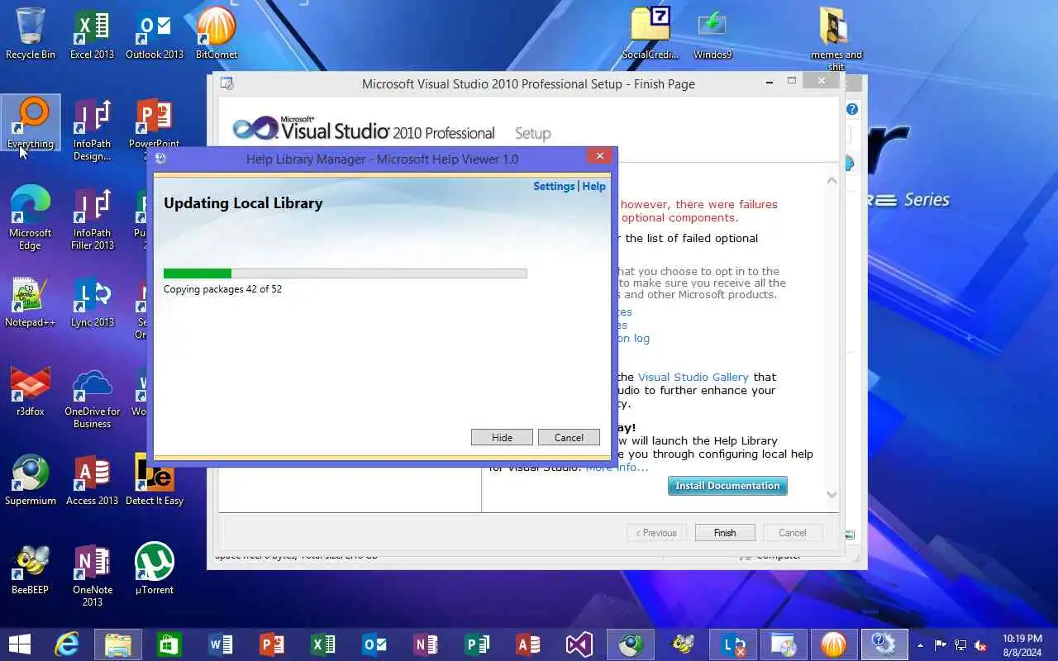Open the memes folder on the desktop
The height and width of the screenshot is (661, 1058).
click(x=836, y=39)
